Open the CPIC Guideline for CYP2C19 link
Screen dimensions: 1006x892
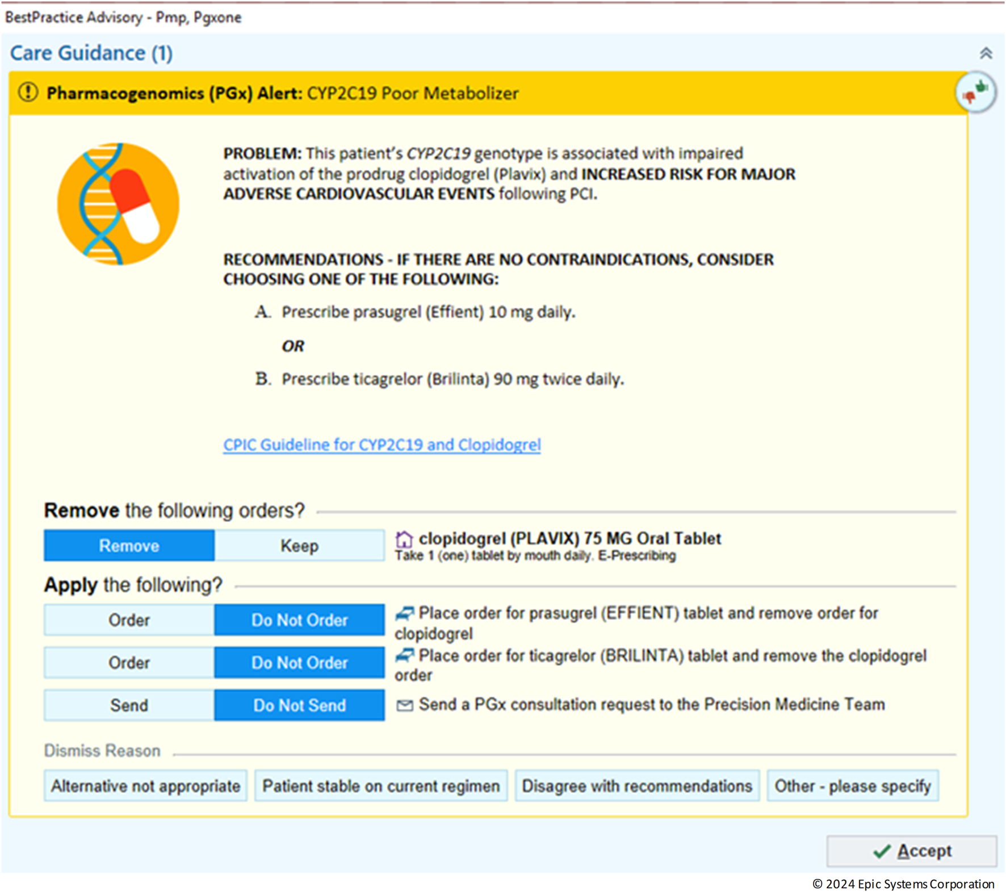[382, 445]
